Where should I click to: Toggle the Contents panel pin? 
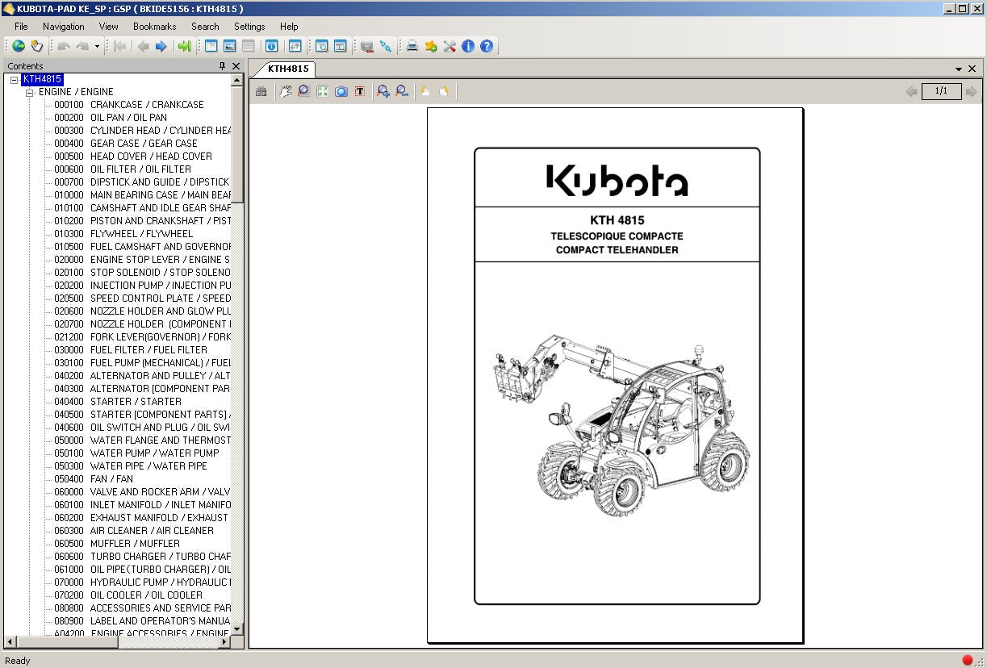click(223, 66)
